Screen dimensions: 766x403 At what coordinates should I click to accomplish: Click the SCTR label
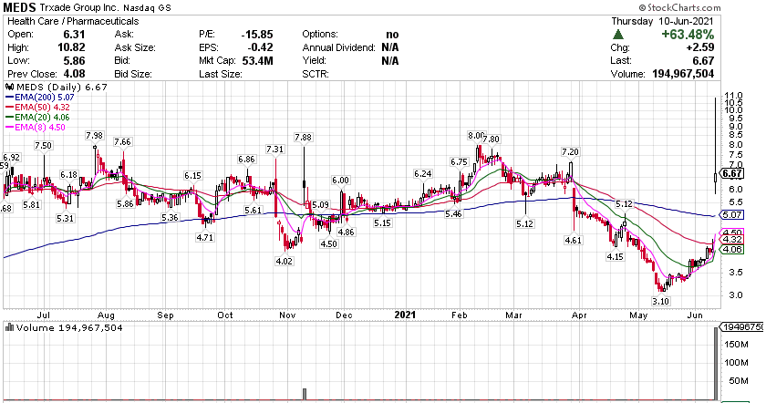(316, 74)
